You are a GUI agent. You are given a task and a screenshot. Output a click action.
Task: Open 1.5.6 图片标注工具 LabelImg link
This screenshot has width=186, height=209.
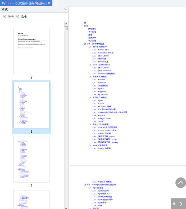[105, 142]
